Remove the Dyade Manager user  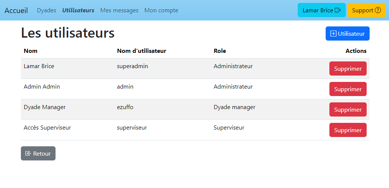tap(348, 110)
